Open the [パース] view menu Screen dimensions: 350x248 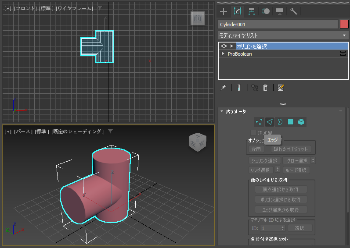click(23, 131)
